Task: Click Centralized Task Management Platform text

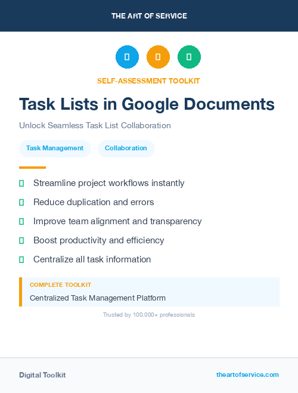Action: (x=98, y=298)
